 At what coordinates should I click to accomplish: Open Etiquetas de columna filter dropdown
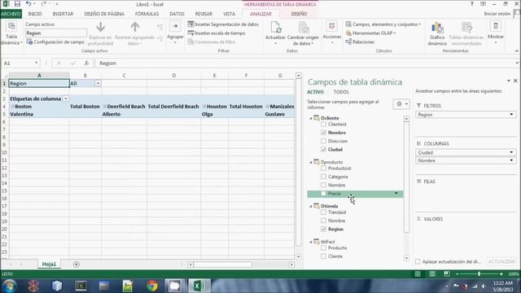[x=66, y=98]
